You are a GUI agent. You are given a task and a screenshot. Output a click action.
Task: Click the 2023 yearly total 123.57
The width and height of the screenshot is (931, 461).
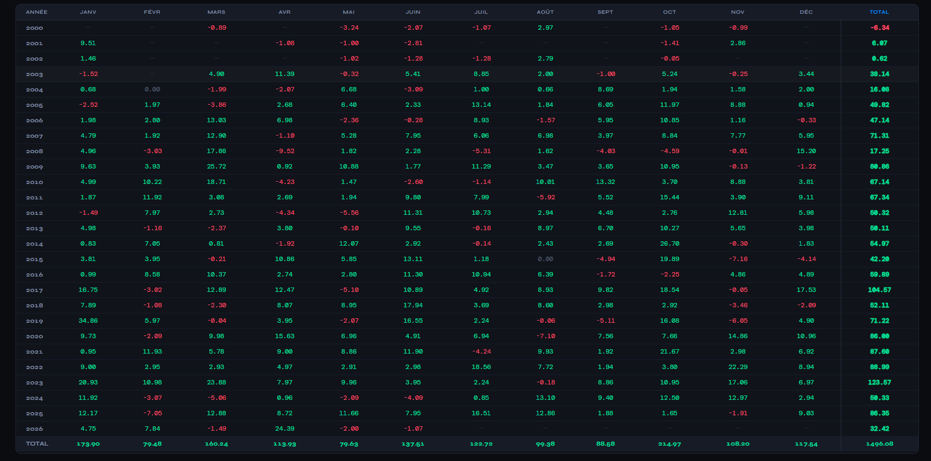pos(879,382)
